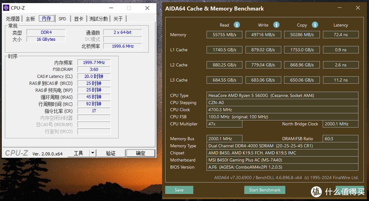Open the 测试分数 tab
369x201 pixels.
coord(98,19)
